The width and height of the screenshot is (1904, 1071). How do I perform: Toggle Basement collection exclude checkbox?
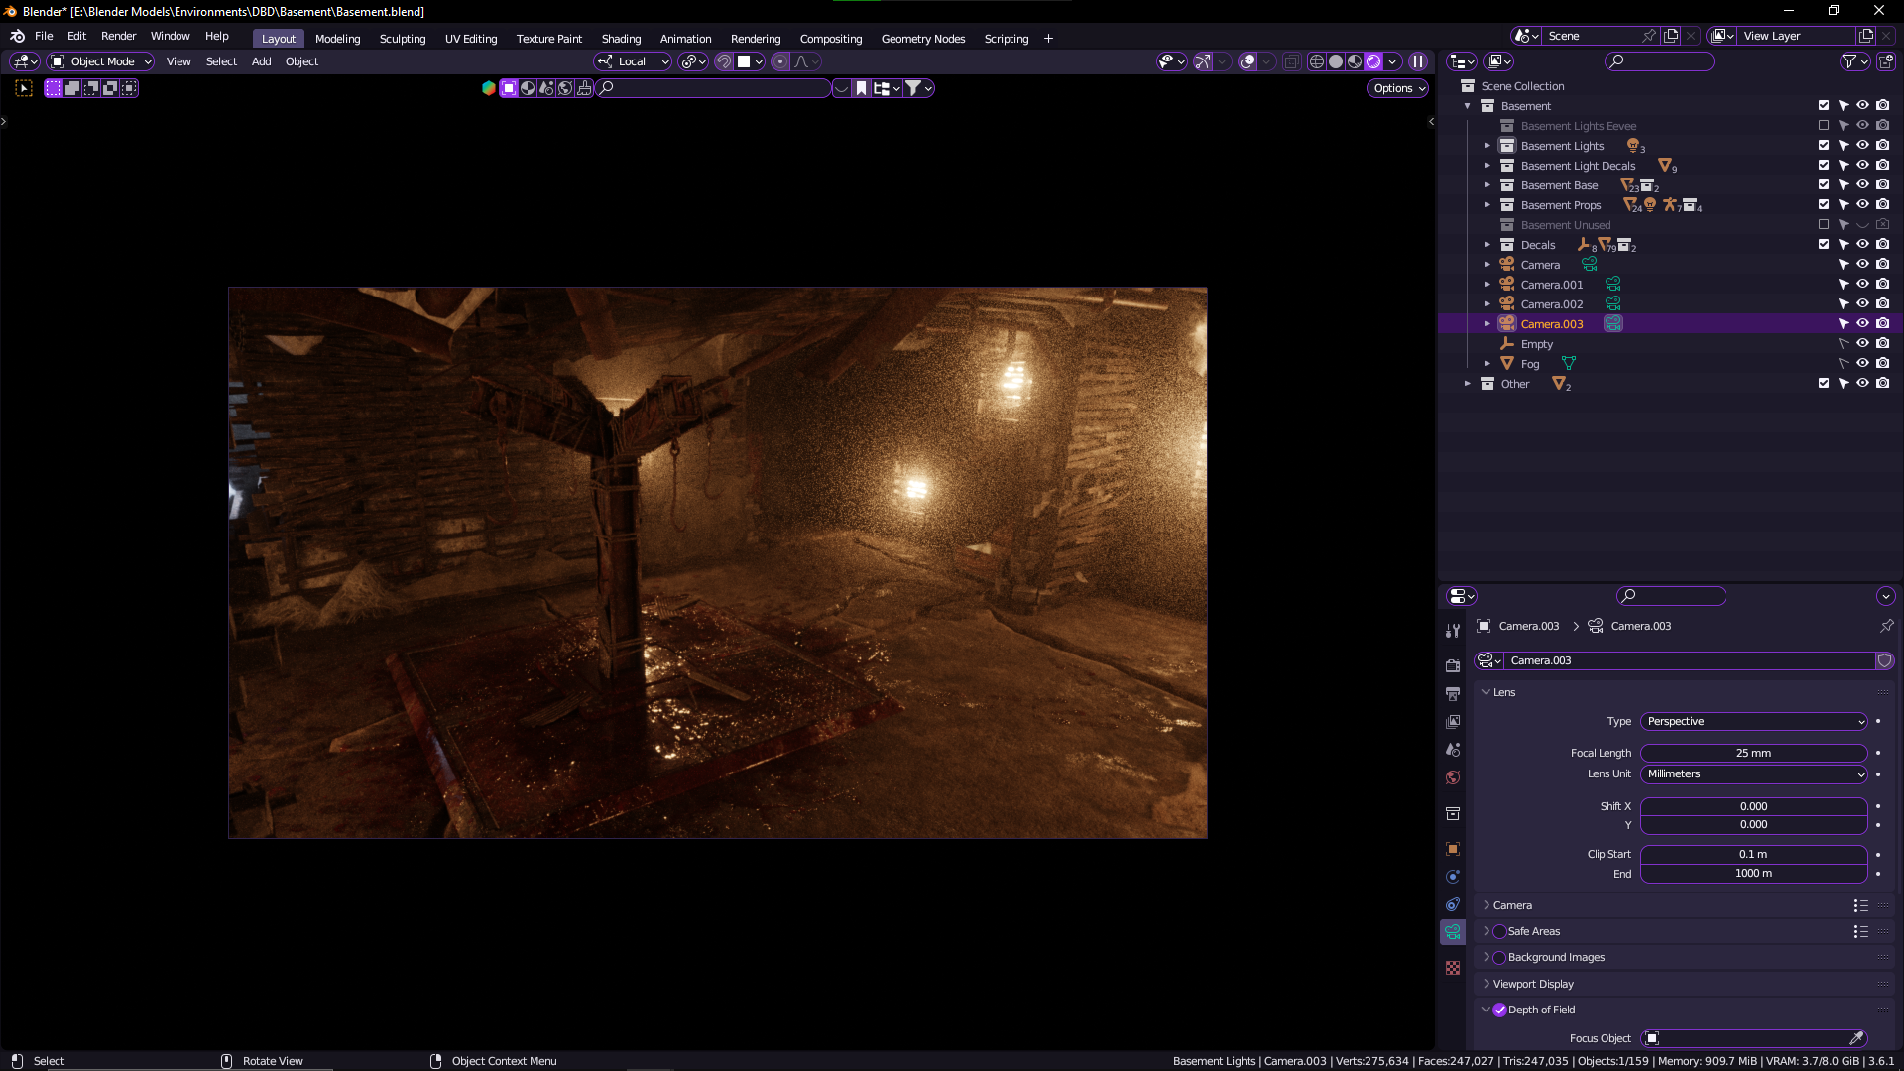(x=1823, y=105)
